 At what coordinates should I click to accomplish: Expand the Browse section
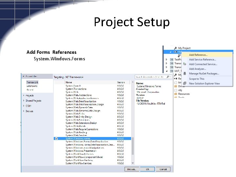tap(24, 111)
